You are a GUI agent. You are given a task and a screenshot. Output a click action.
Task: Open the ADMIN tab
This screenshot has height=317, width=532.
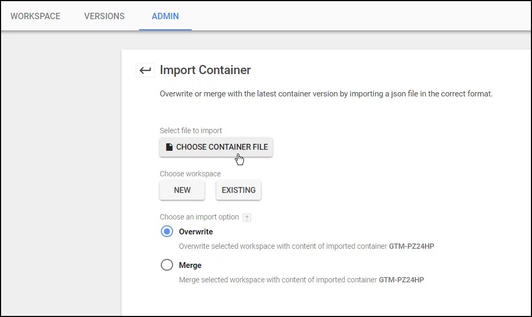point(165,16)
